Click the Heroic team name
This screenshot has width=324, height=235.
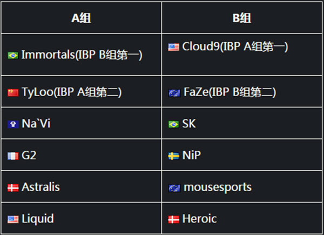[x=200, y=219]
